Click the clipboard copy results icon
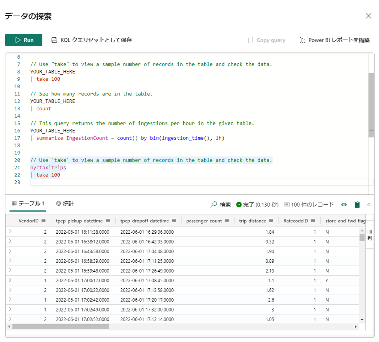The image size is (379, 342). pos(357,205)
